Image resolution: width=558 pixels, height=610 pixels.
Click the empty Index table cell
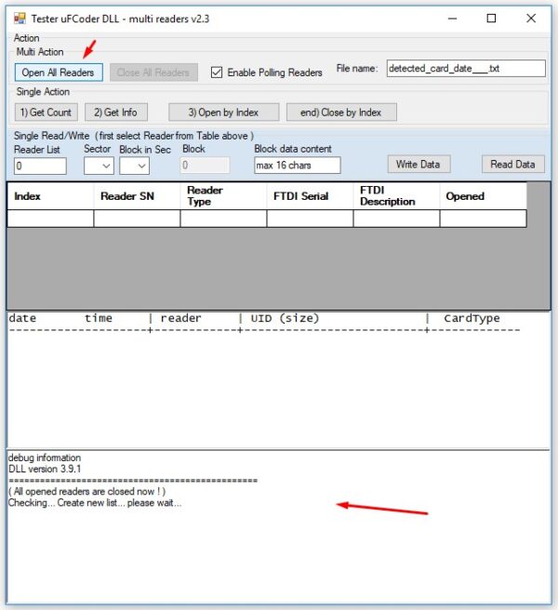click(x=50, y=219)
